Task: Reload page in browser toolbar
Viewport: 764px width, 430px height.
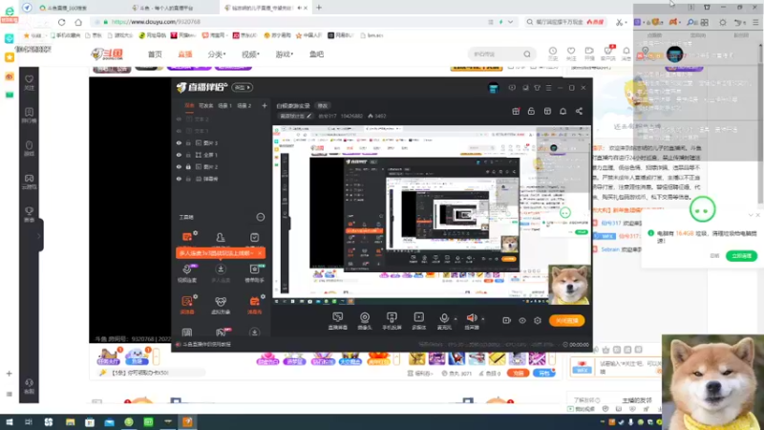Action: click(x=61, y=22)
